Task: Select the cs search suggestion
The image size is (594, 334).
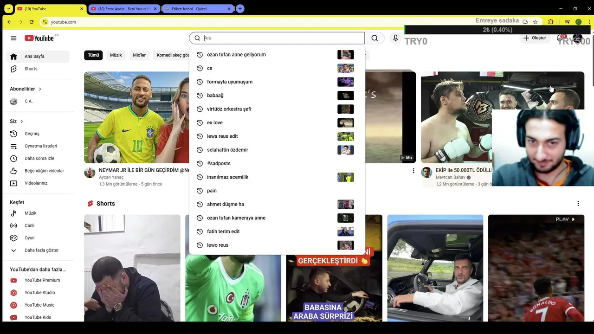Action: click(277, 68)
